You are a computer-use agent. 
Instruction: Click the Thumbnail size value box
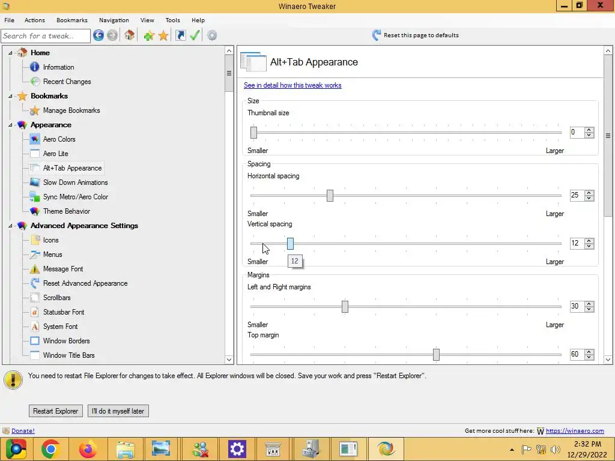[577, 133]
